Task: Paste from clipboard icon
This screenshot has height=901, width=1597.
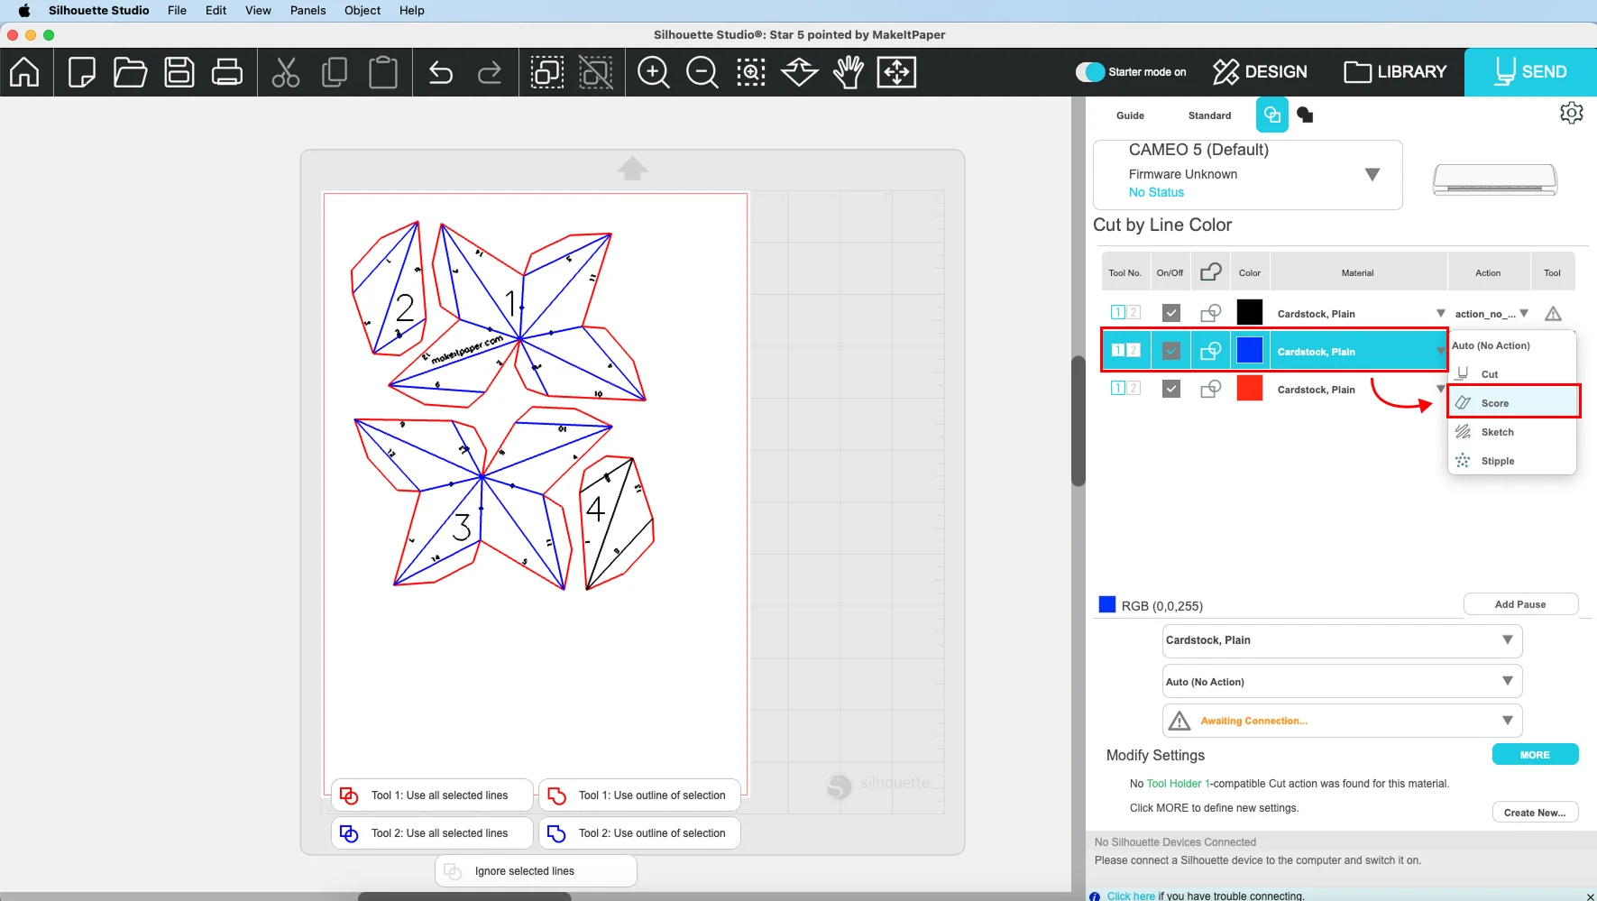Action: coord(383,71)
